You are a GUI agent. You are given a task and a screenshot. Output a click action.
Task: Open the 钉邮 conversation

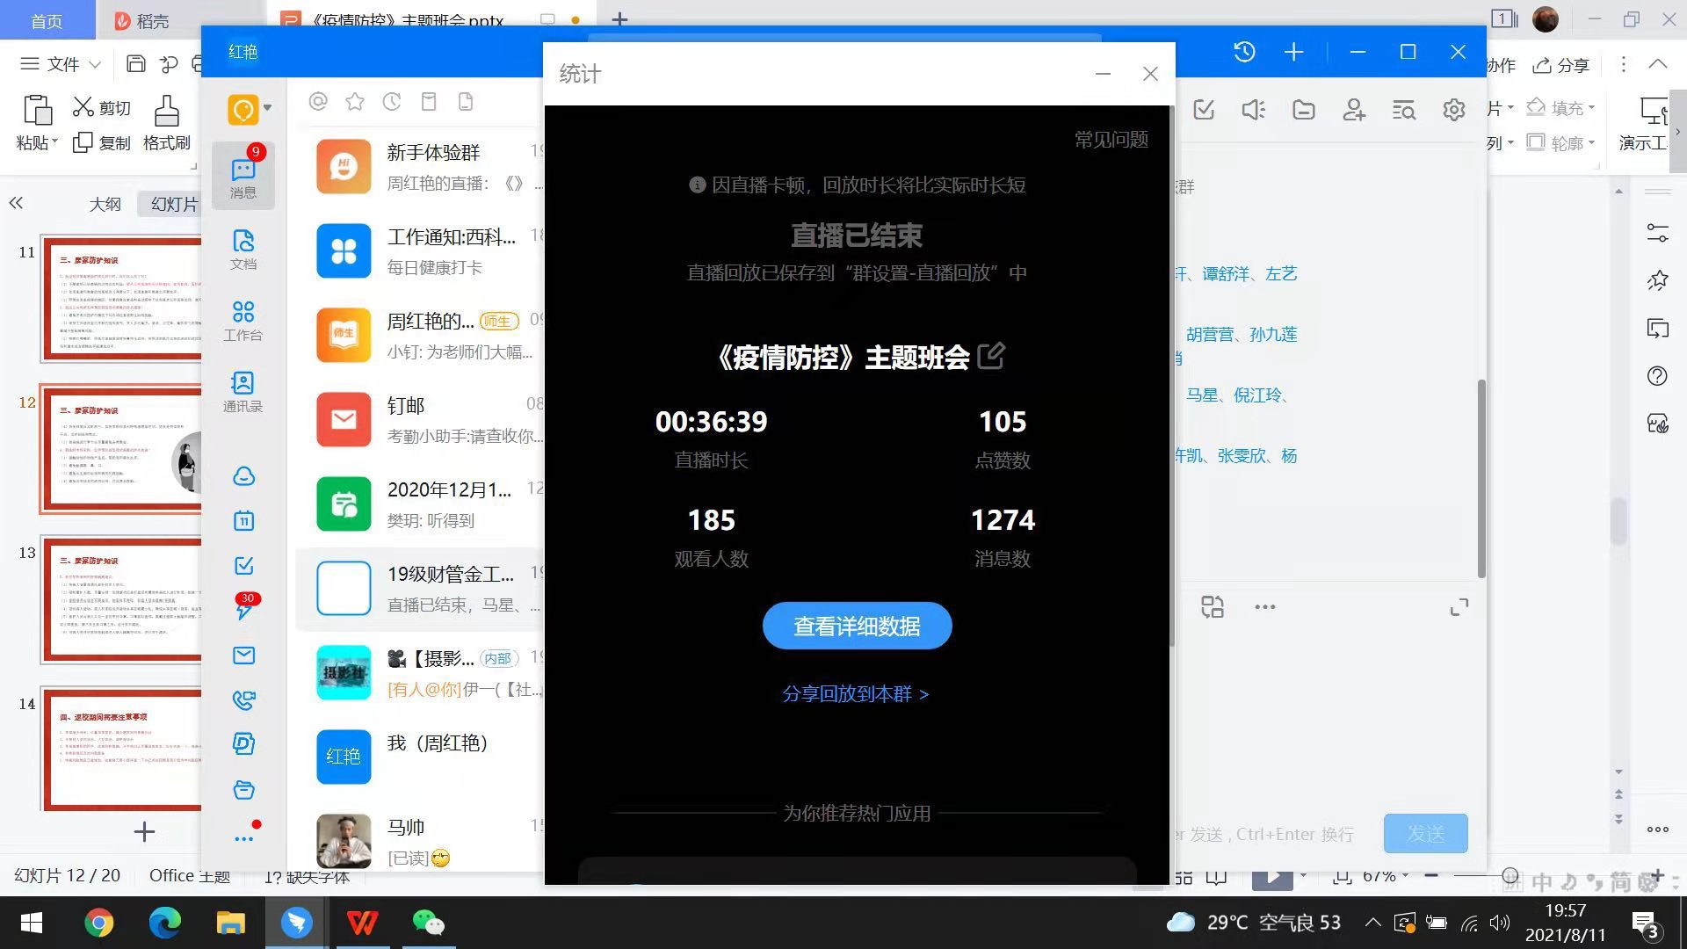coord(420,420)
